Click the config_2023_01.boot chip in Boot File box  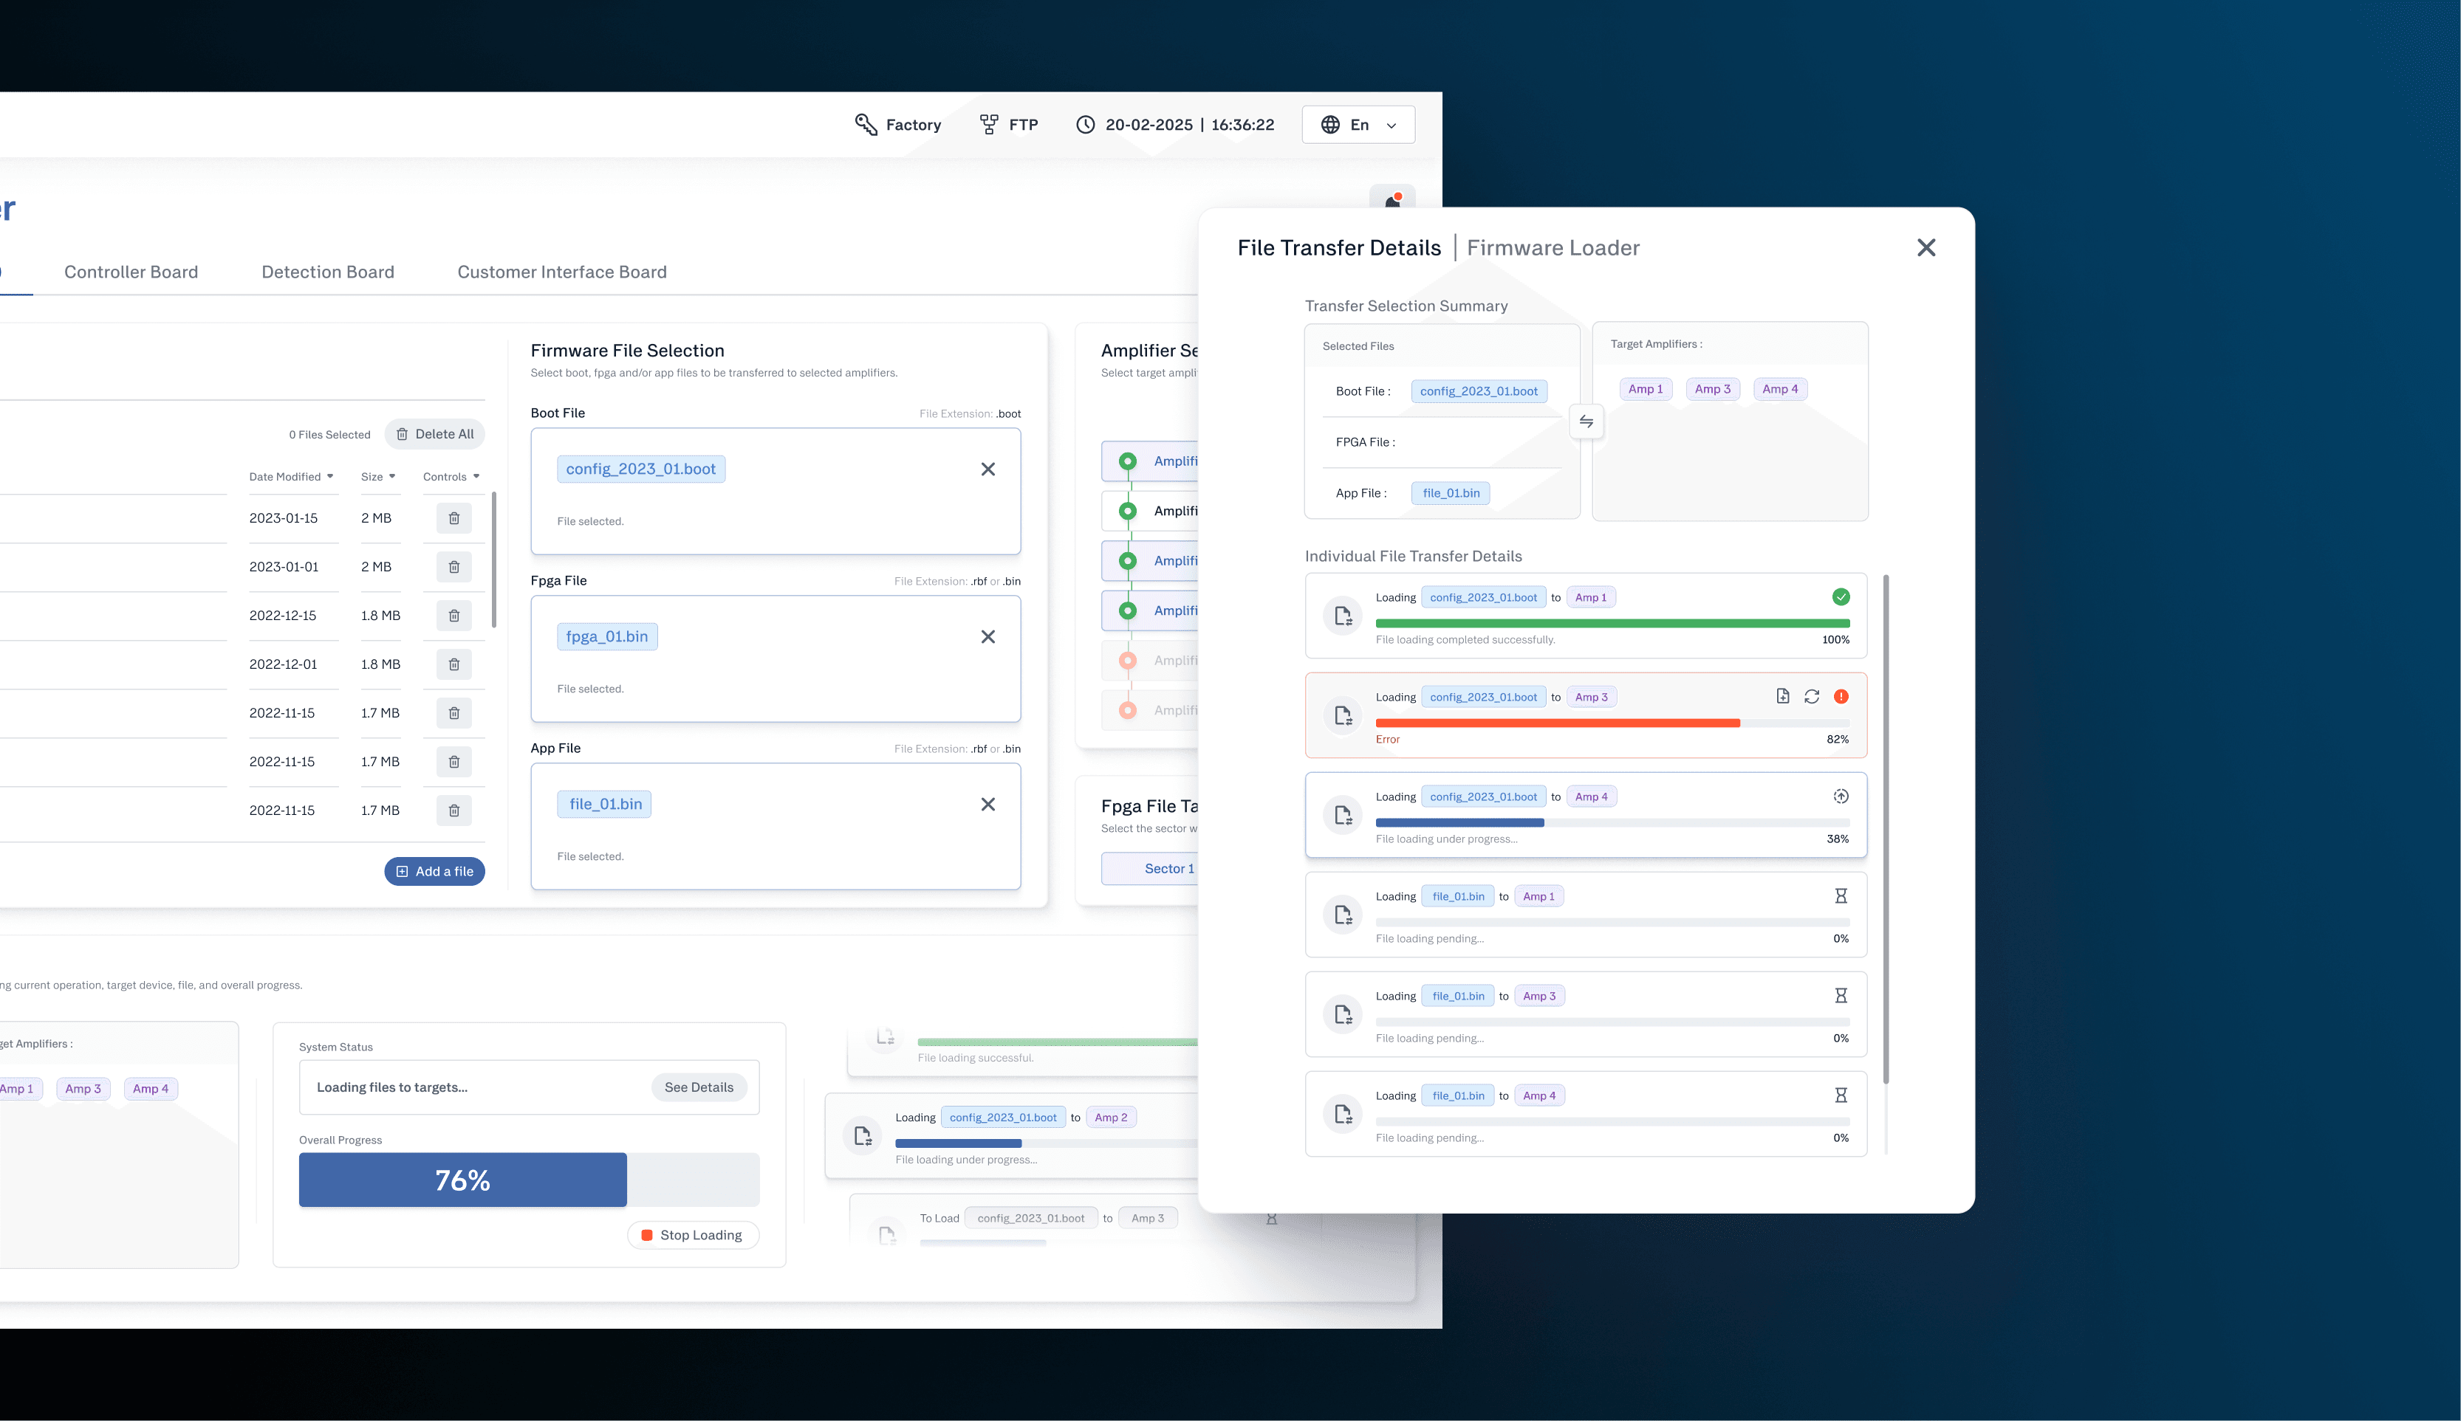pos(641,469)
